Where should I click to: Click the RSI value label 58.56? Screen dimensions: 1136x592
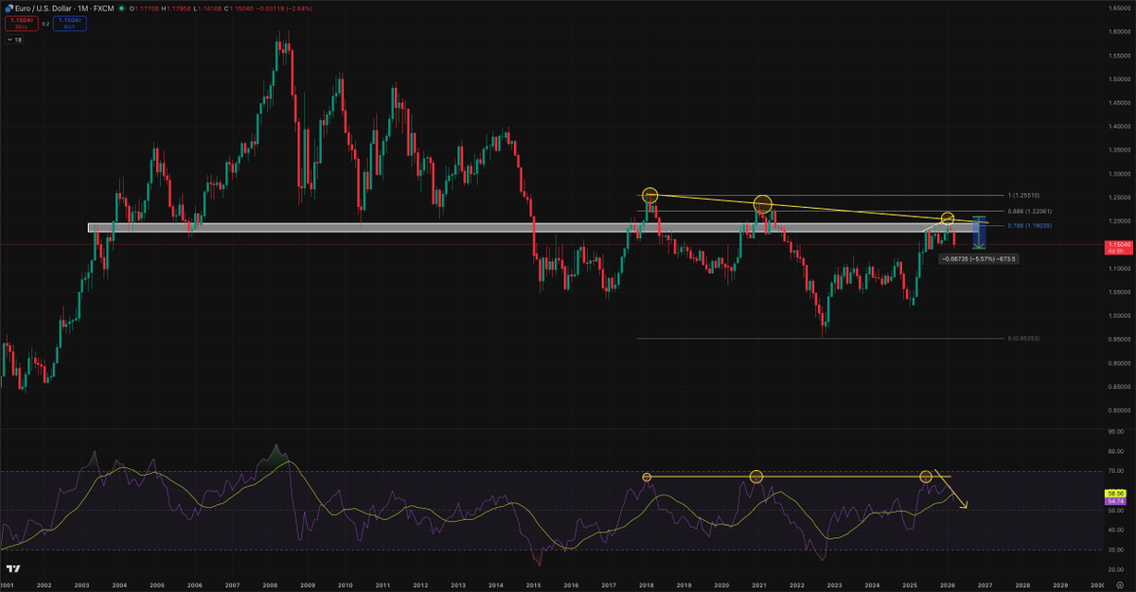click(x=1114, y=494)
